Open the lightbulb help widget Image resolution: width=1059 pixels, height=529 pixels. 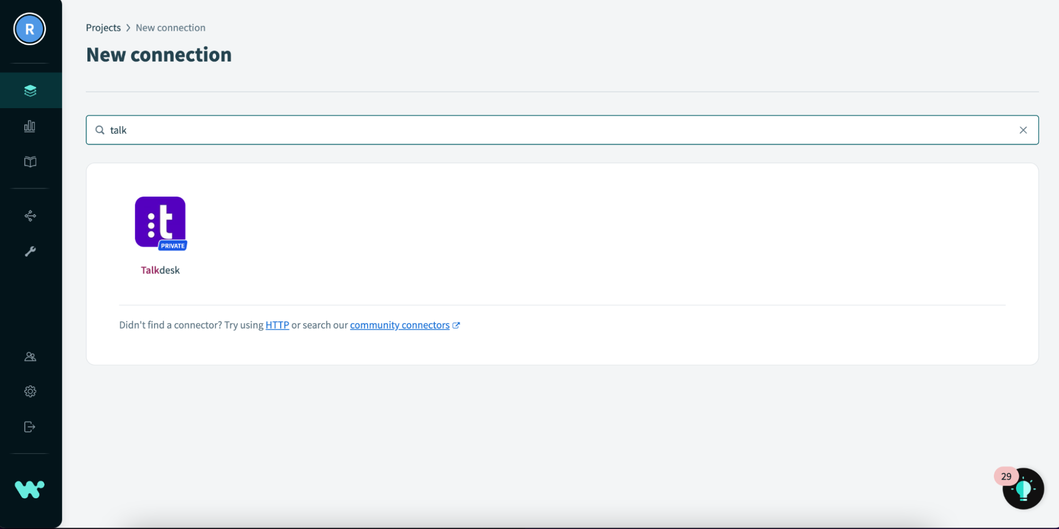pos(1024,489)
